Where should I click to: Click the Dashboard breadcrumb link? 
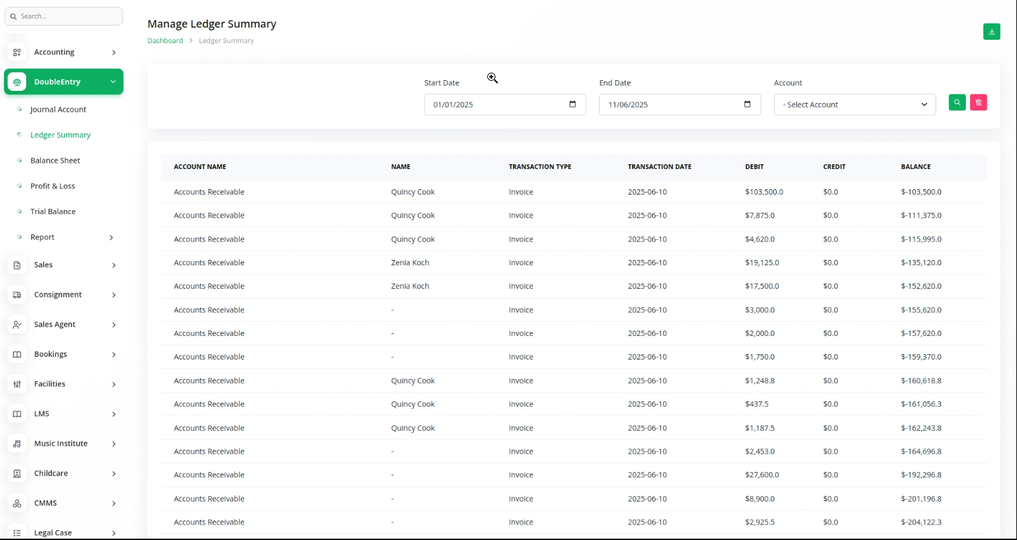[165, 40]
